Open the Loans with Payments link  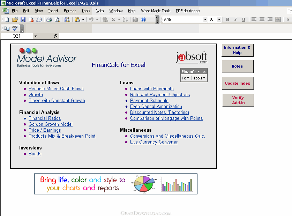tap(152, 88)
